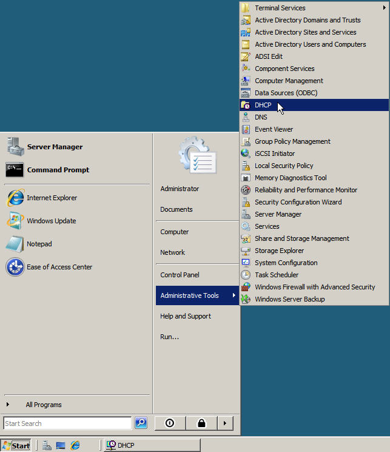Click the Group Policy Management icon

tap(245, 141)
